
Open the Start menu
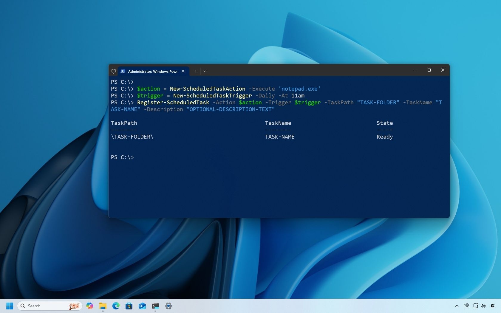10,306
